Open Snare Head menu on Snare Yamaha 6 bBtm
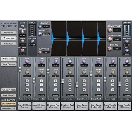Screen dimensions: 132x132 pyautogui.click(x=124, y=99)
